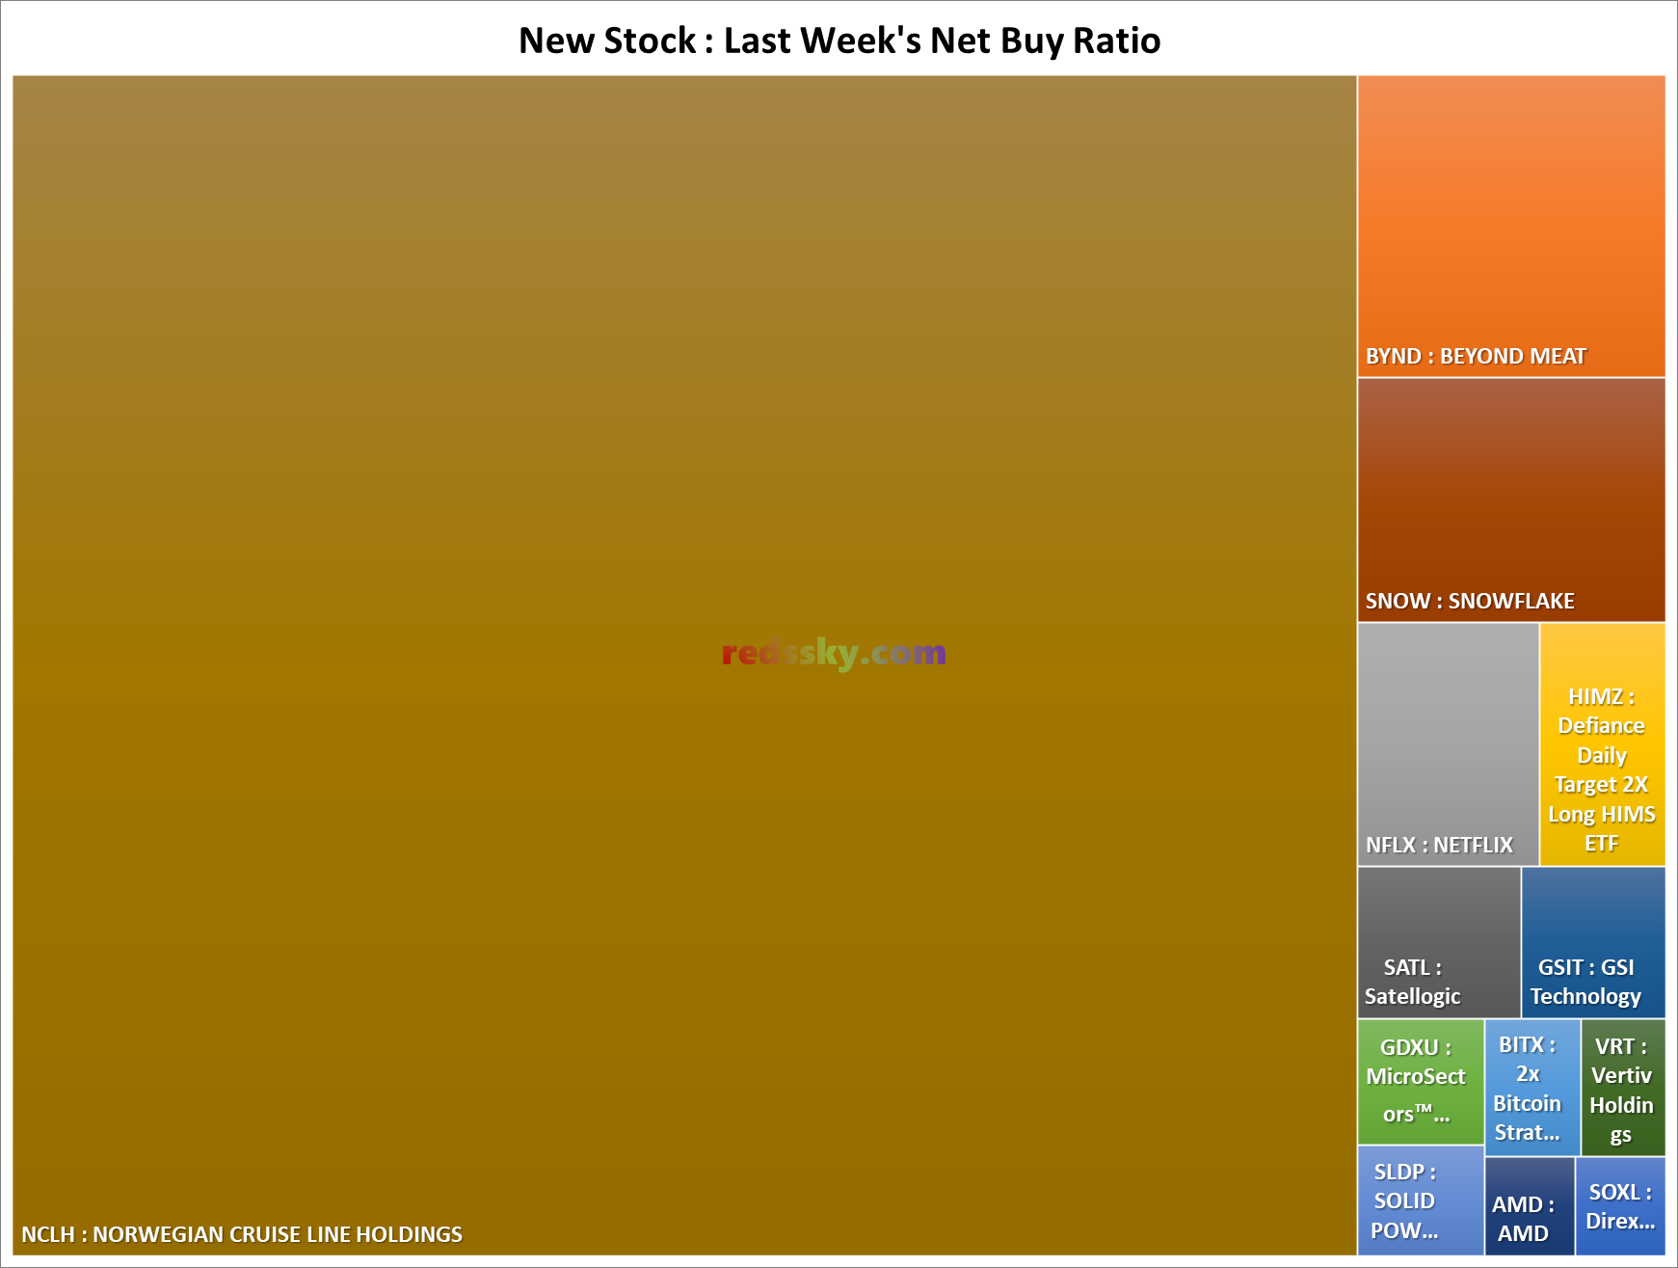The image size is (1678, 1268).
Task: Select the HIMZ Defiance Daily Target yellow tile
Action: pyautogui.click(x=1603, y=744)
